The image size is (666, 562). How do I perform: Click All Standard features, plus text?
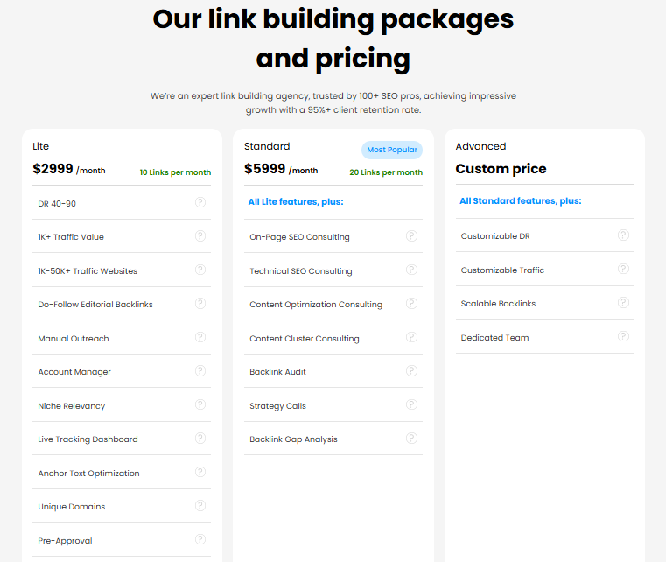pos(520,201)
